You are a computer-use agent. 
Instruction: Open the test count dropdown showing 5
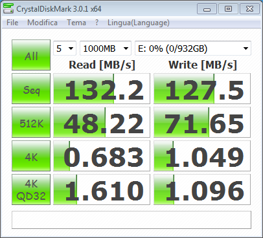click(x=65, y=49)
